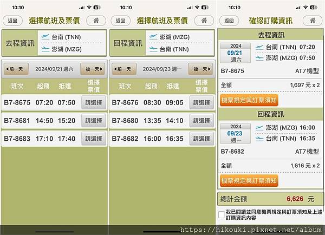The height and width of the screenshot is (235, 325).
Task: Tap flight number B7-8680 in return list
Action: coord(125,121)
